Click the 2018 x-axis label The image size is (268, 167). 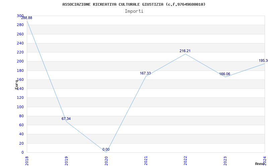point(27,161)
